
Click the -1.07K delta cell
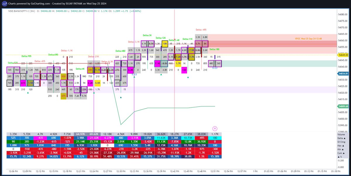66,138
